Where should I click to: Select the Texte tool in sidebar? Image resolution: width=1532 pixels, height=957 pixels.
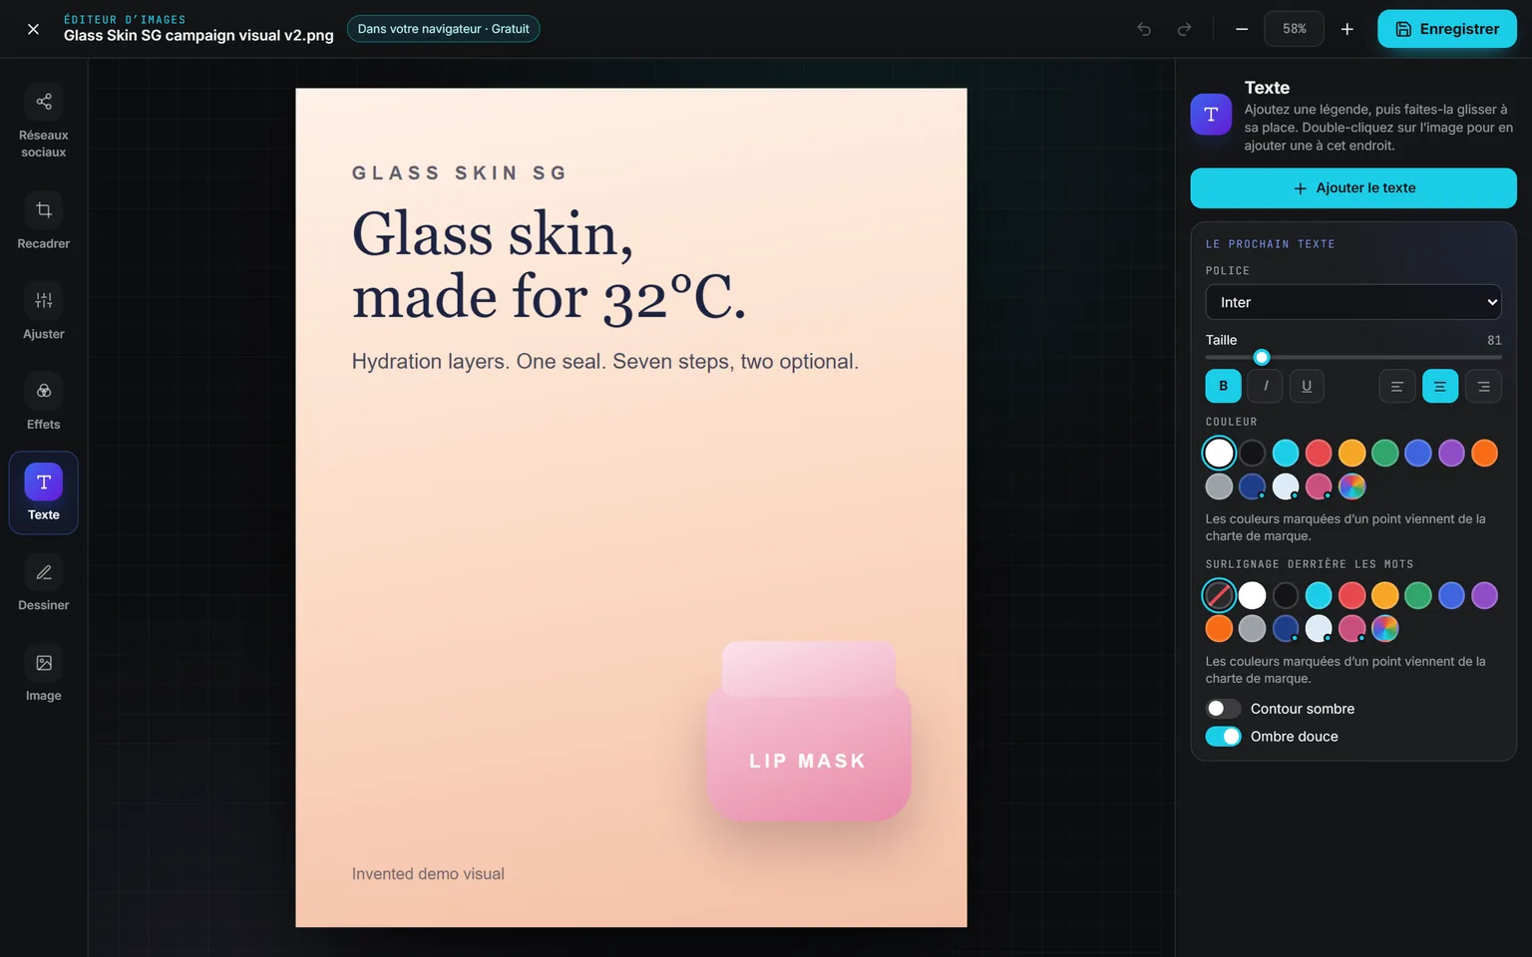click(43, 492)
